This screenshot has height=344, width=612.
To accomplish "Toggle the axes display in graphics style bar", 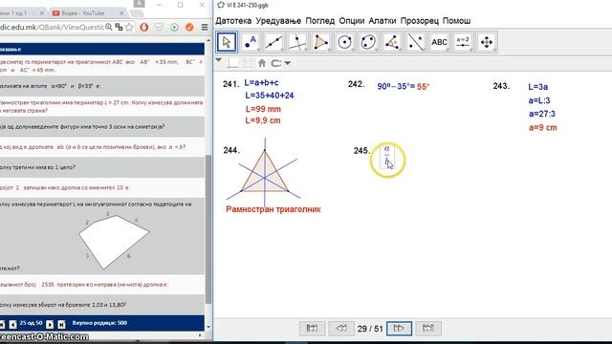I will click(233, 63).
